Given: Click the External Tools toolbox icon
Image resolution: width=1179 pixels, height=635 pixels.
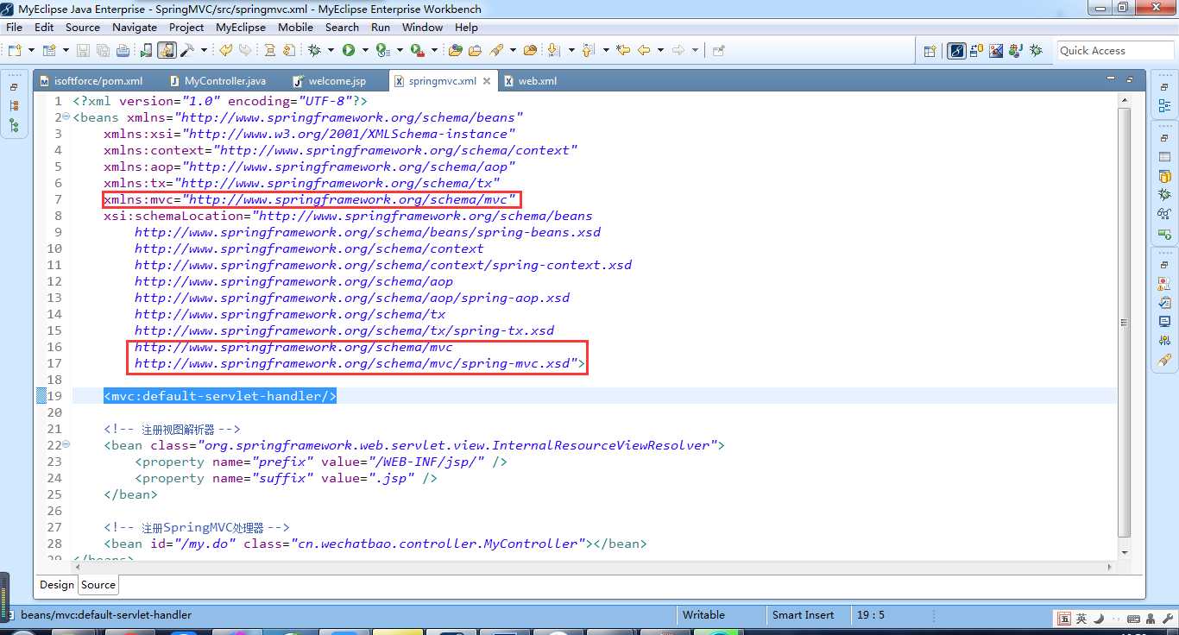Looking at the screenshot, I should click(417, 50).
